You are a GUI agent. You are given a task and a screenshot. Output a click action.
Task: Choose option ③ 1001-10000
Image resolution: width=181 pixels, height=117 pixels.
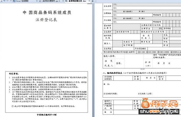[163, 52]
